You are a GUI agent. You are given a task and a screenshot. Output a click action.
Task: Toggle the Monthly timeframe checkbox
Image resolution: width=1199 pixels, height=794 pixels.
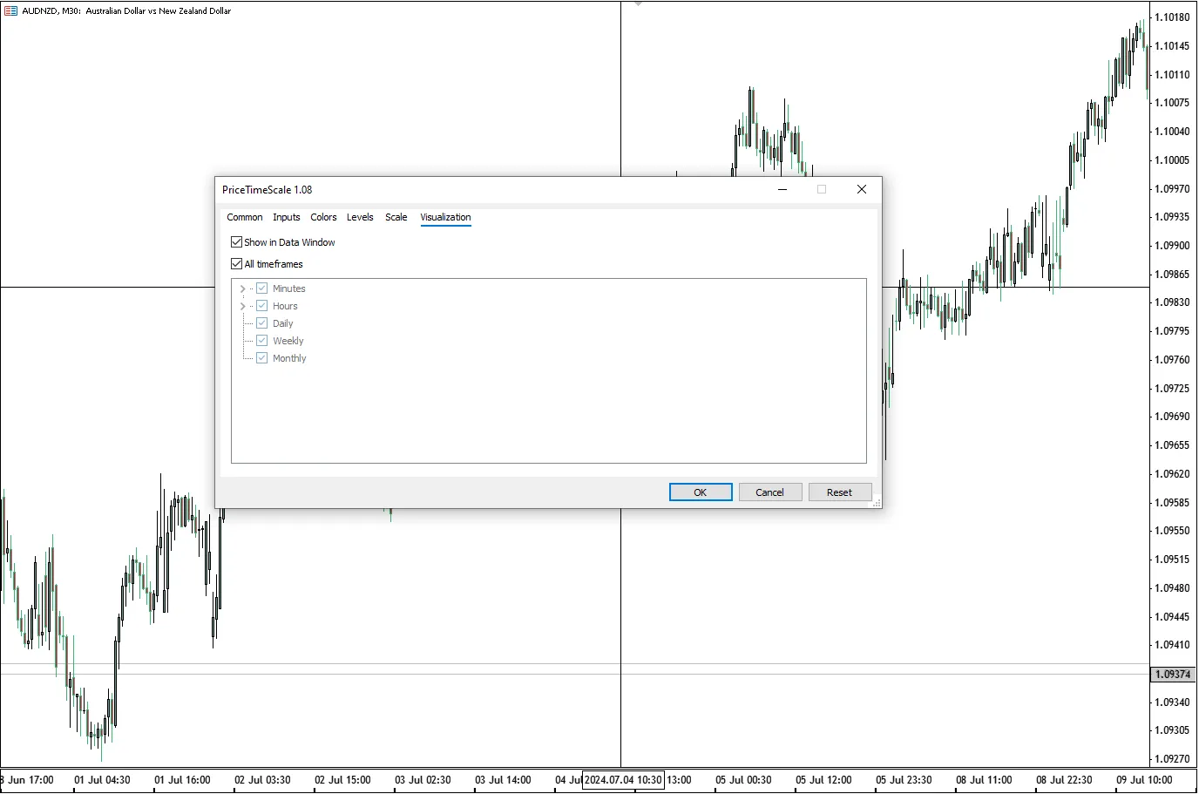(261, 358)
